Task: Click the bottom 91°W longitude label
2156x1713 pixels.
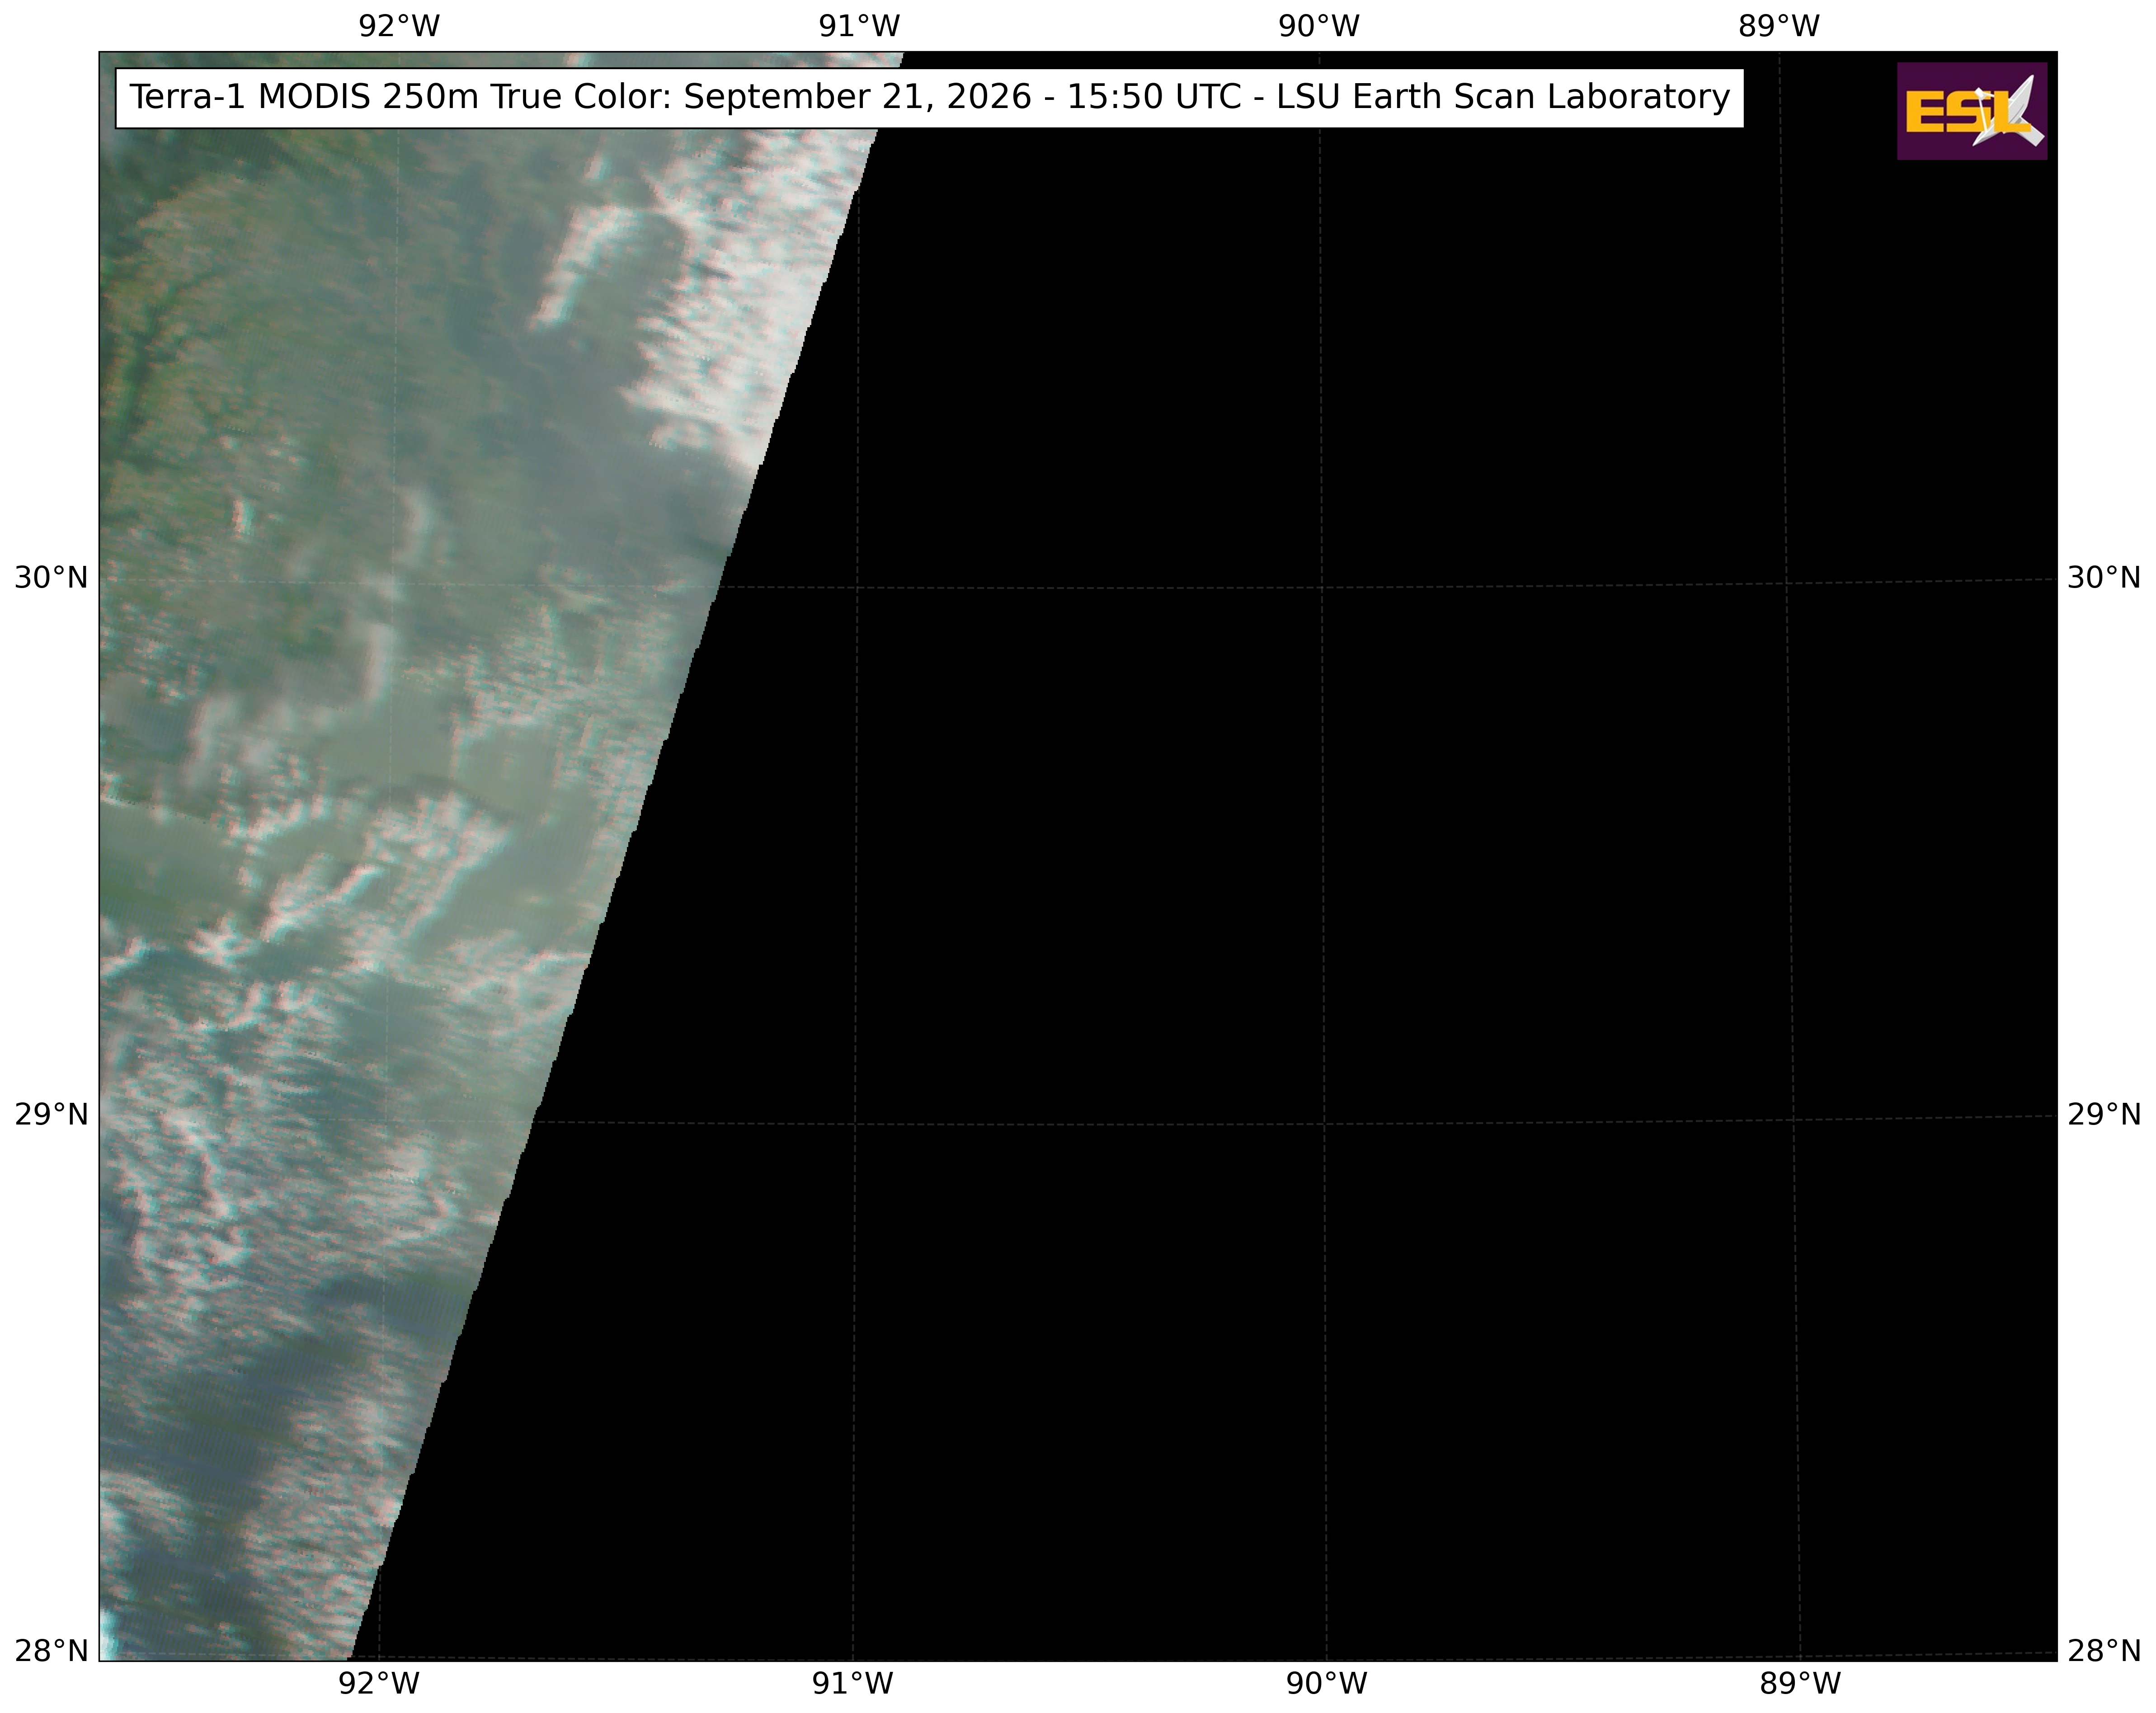Action: [x=852, y=1684]
